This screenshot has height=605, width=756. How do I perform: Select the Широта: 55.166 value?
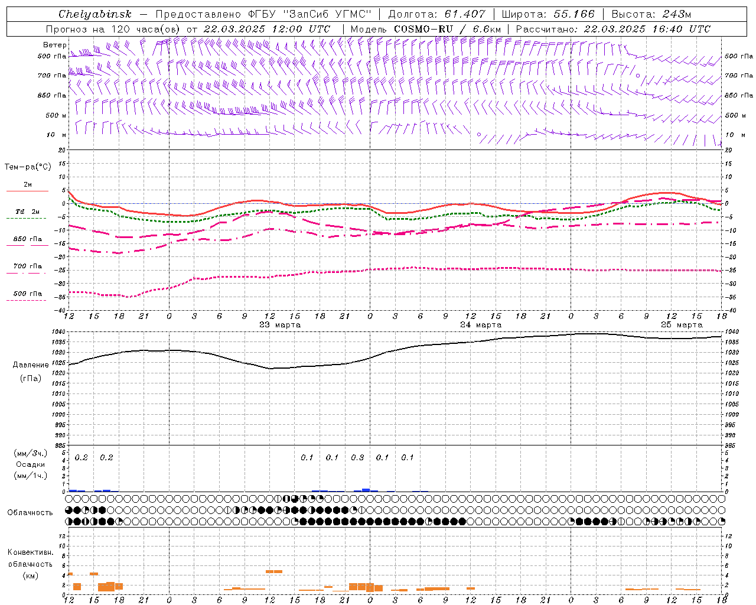(548, 14)
